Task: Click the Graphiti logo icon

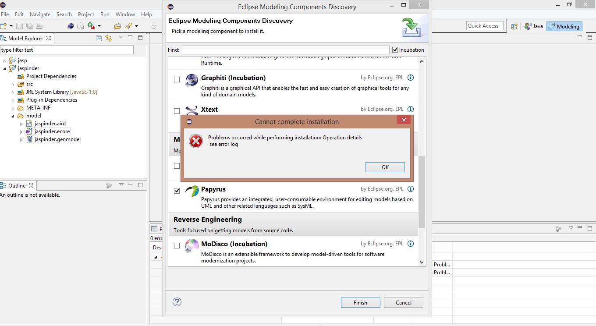Action: [192, 80]
